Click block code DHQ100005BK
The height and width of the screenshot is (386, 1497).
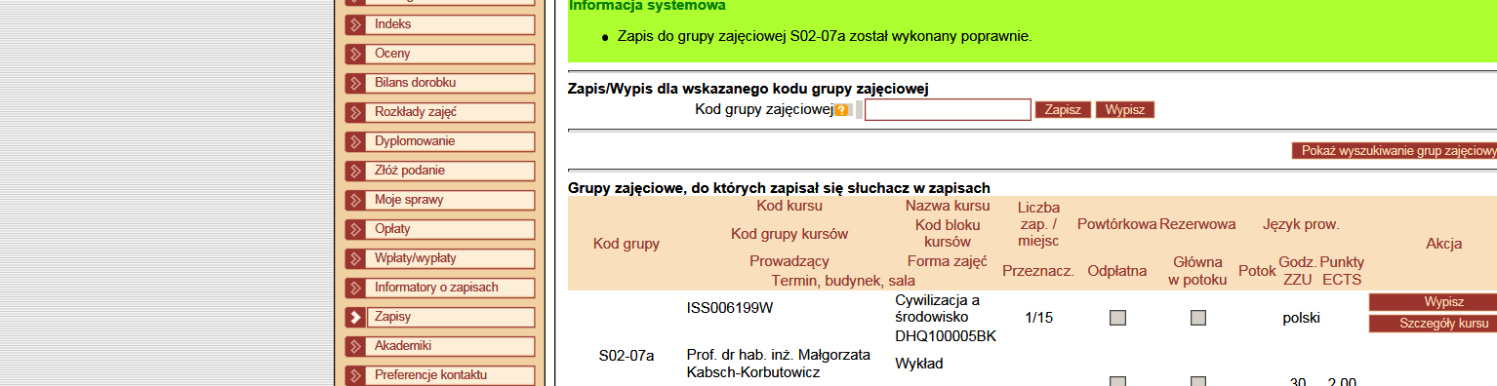[946, 336]
